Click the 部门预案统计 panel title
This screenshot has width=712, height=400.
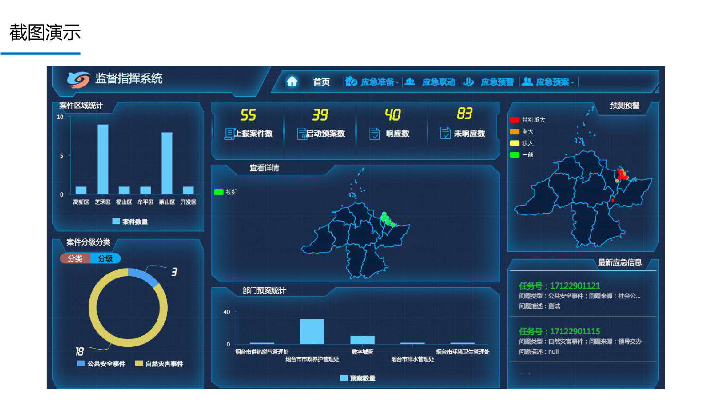[264, 290]
